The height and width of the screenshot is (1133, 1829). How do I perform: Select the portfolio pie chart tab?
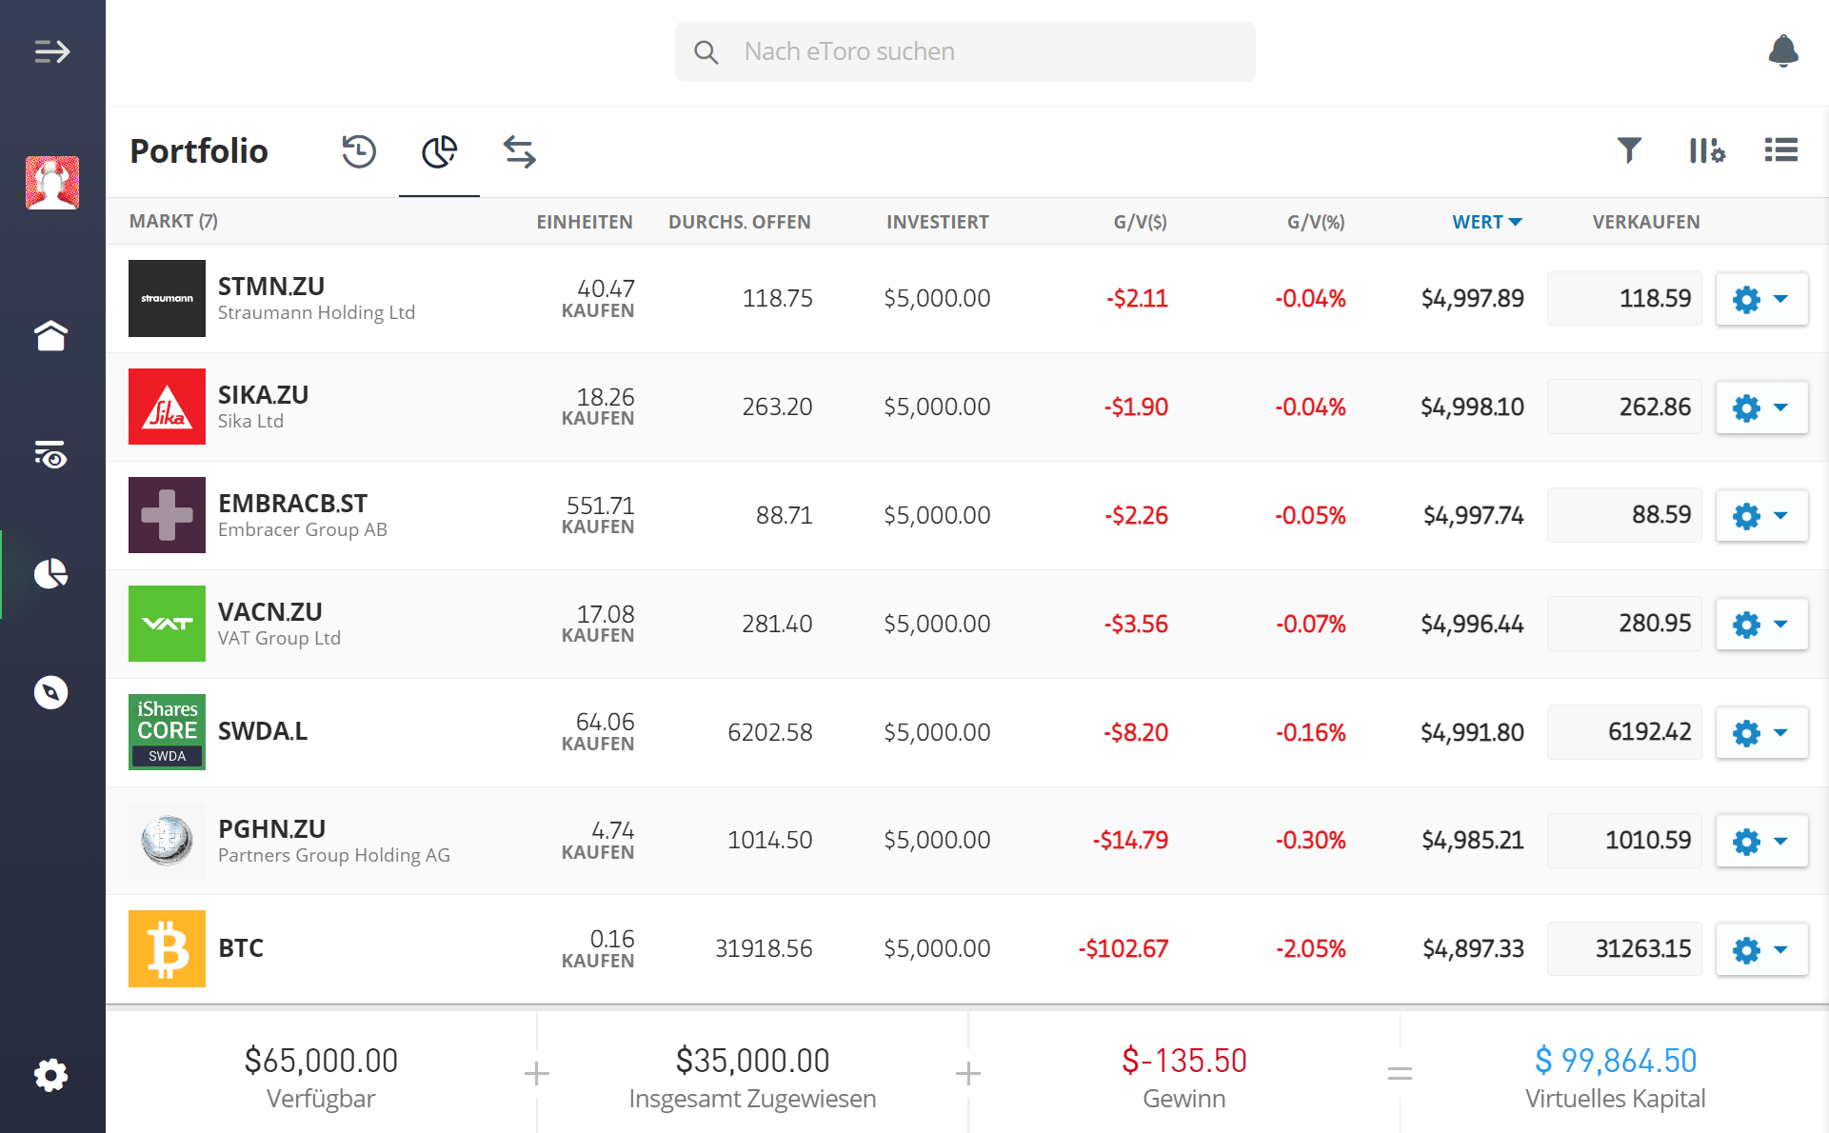439,151
